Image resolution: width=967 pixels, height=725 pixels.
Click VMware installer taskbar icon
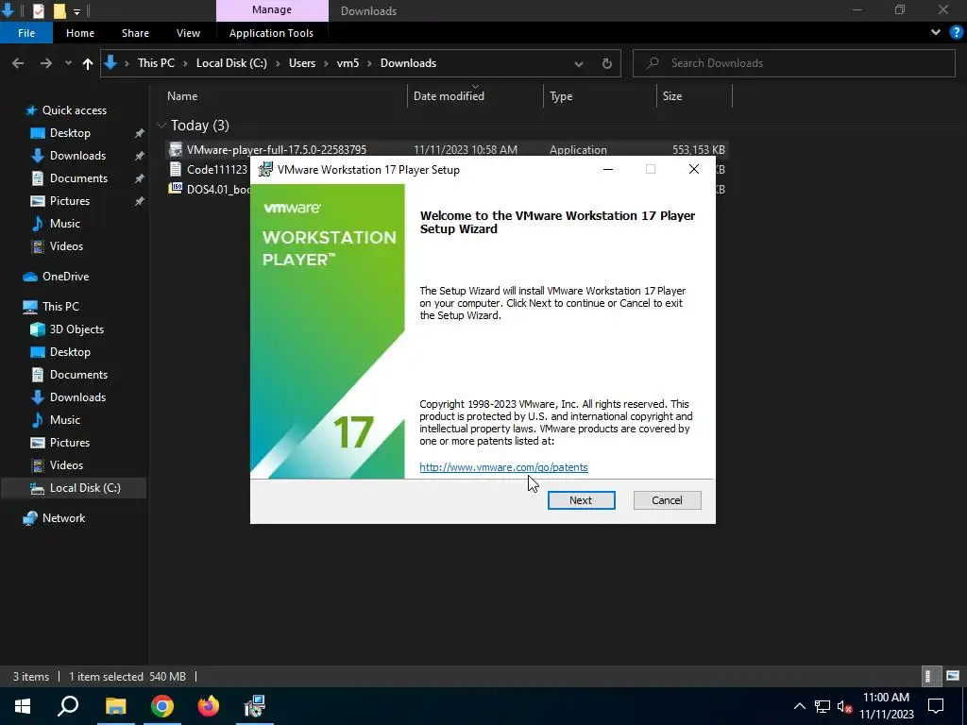tap(254, 706)
